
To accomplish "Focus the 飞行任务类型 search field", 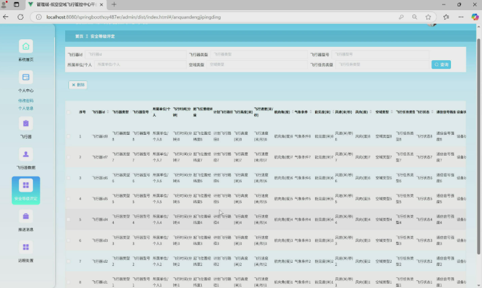I will (383, 65).
